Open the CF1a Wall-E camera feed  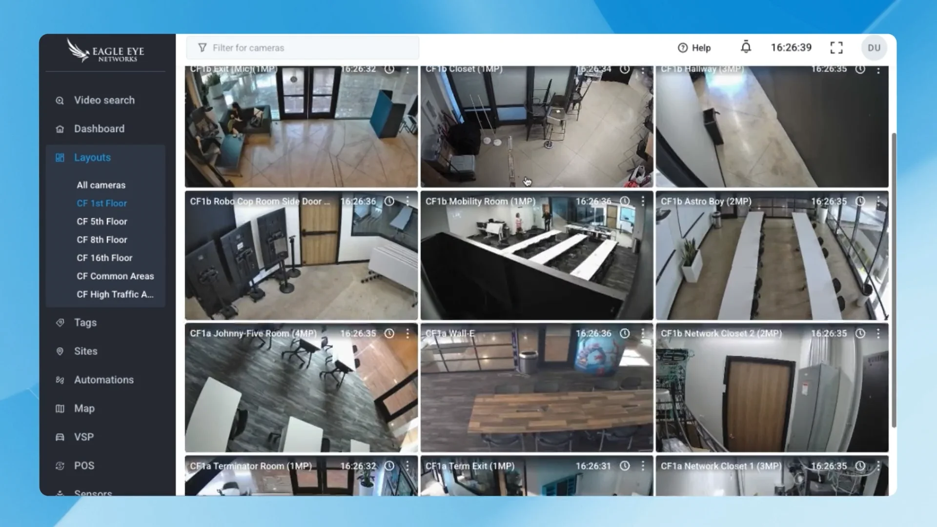(x=537, y=388)
